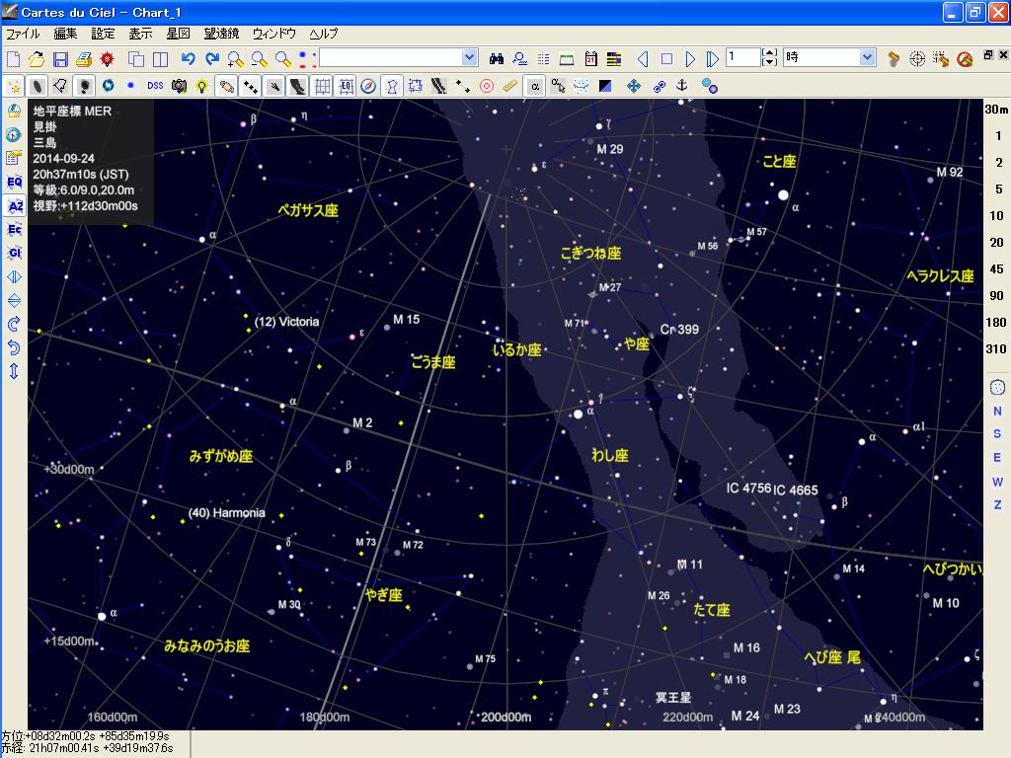
Task: Click the quick search text field
Action: click(391, 58)
